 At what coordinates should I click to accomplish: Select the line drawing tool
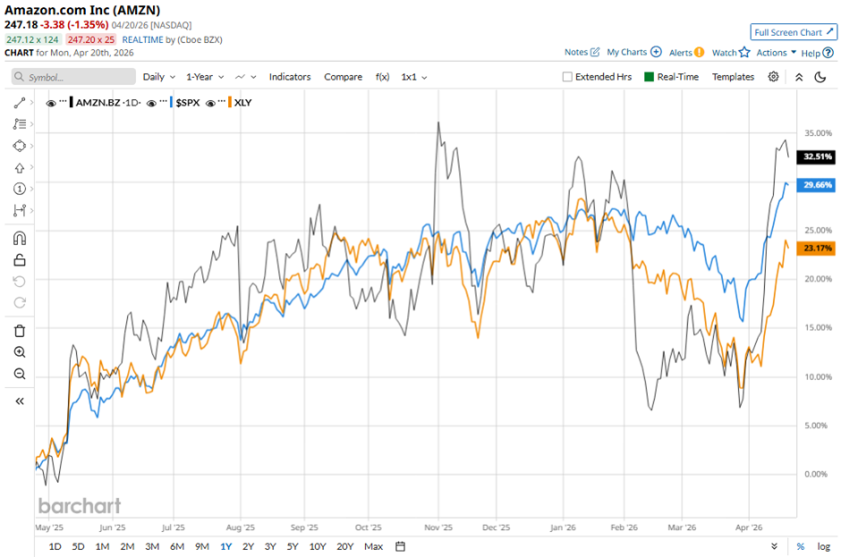pos(20,103)
